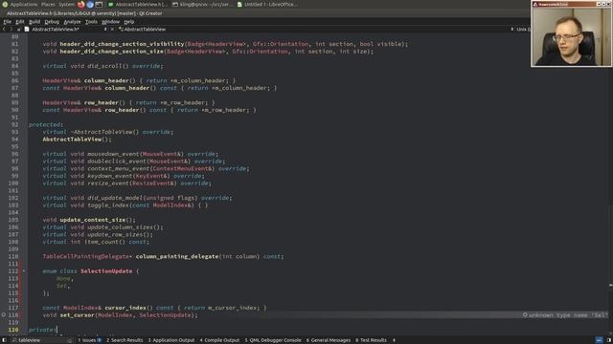
Task: Open the output panes selector arrows
Action: (x=394, y=340)
